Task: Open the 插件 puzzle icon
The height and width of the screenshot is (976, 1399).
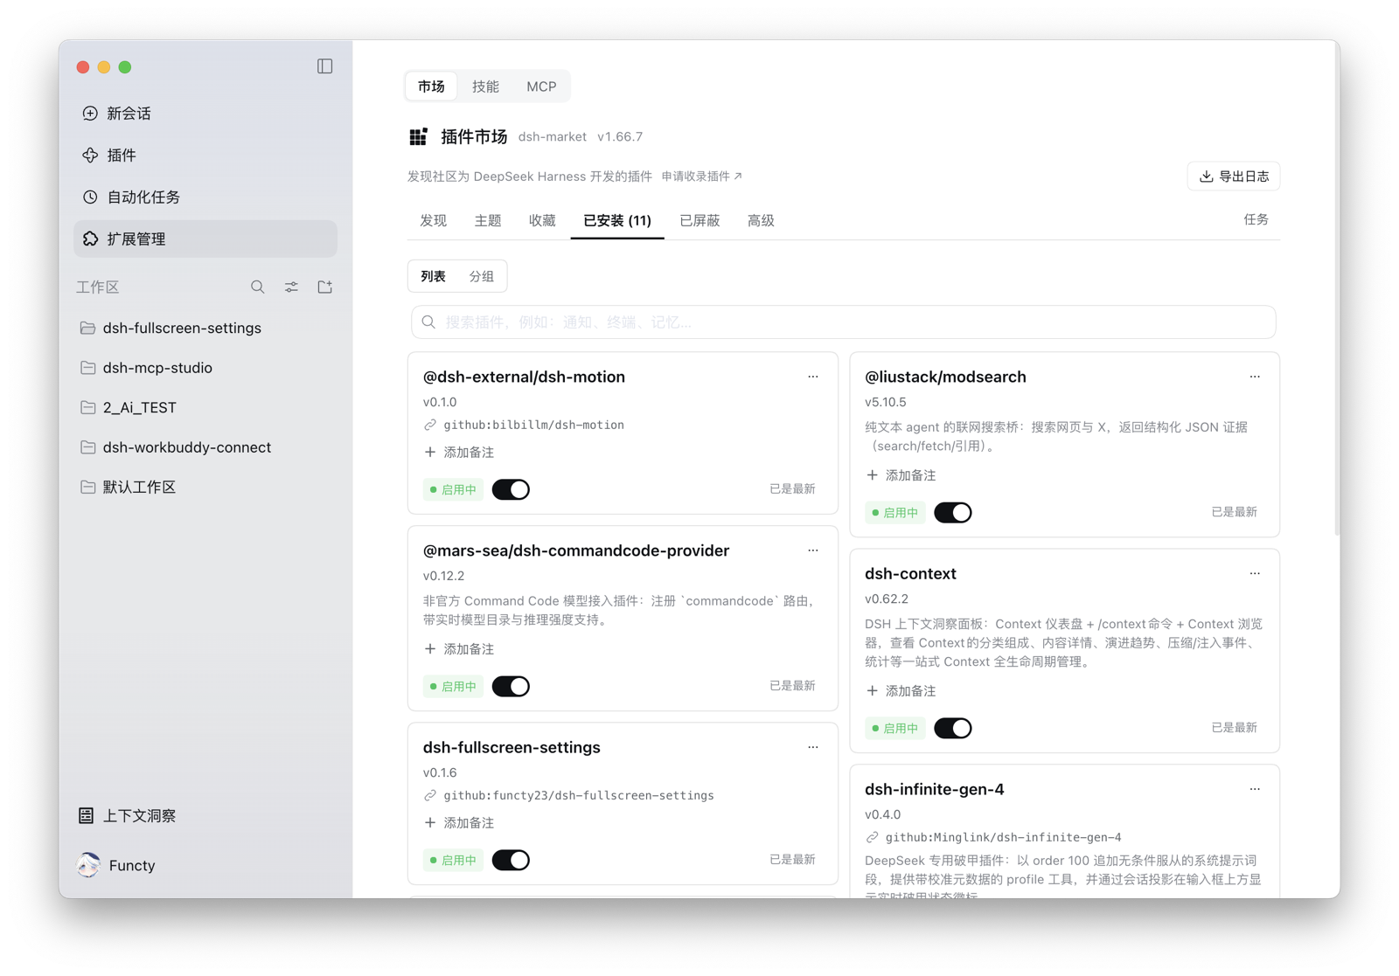Action: [90, 156]
